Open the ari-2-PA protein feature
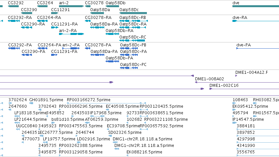The width and height of the screenshot is (279, 157). (x=71, y=45)
